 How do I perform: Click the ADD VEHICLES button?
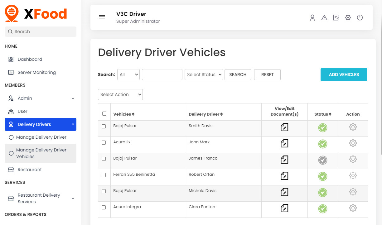(x=344, y=74)
